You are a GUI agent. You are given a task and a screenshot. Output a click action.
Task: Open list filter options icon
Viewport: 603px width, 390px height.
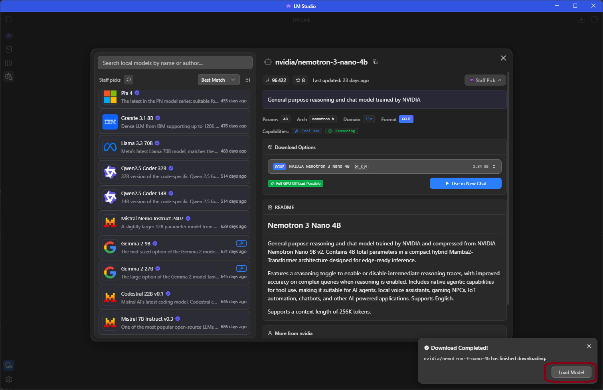click(248, 80)
